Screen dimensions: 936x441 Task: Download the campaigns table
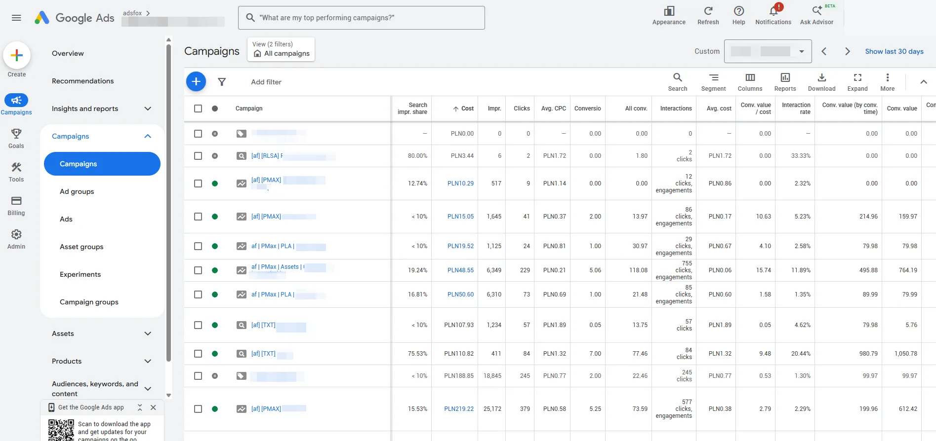[821, 82]
